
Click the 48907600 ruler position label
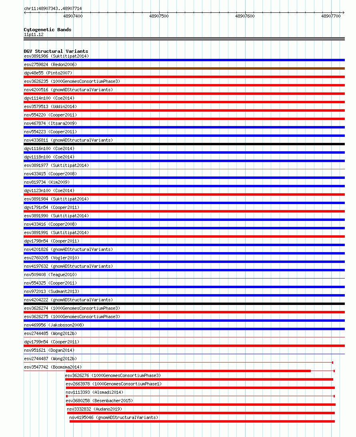pyautogui.click(x=245, y=16)
